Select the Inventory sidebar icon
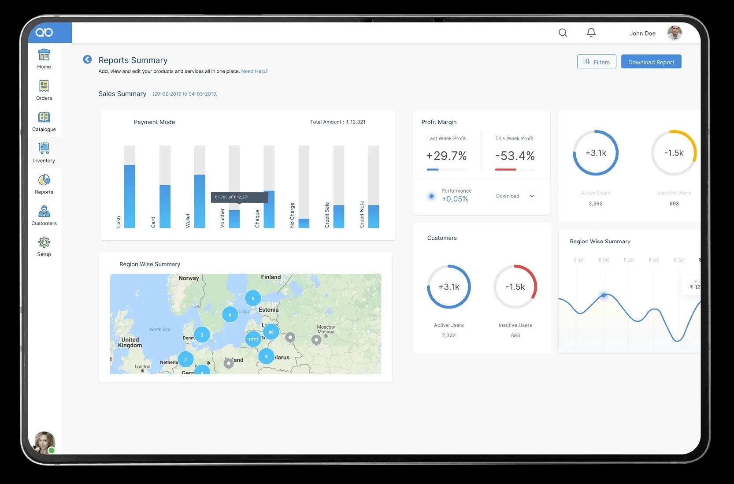This screenshot has width=734, height=484. pyautogui.click(x=44, y=153)
